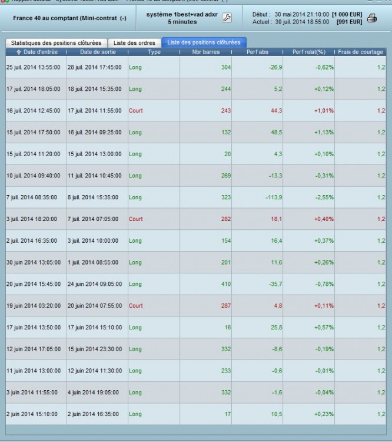Sort by Date de sortie column header
392x442 pixels.
click(x=98, y=52)
